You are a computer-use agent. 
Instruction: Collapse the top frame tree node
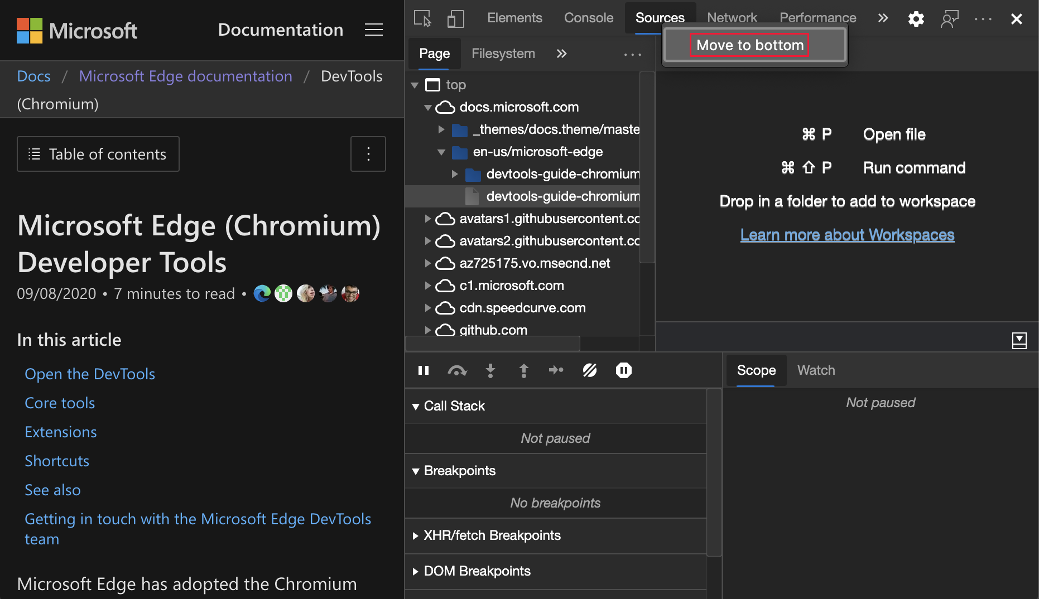click(415, 85)
